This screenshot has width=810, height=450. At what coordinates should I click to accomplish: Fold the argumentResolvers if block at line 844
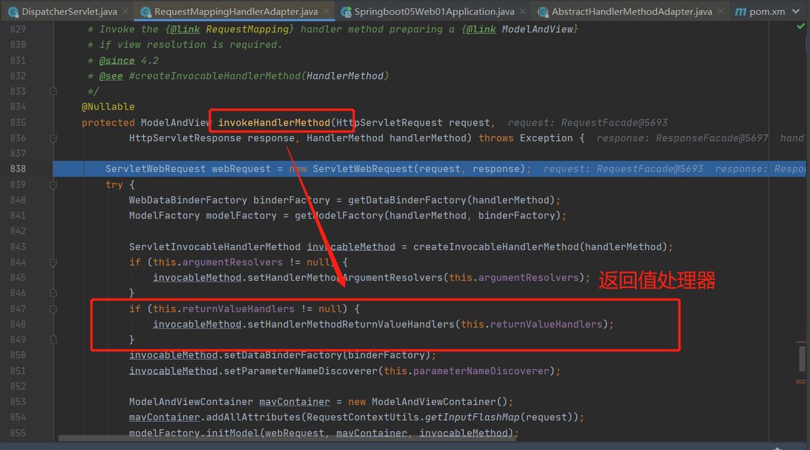click(53, 262)
